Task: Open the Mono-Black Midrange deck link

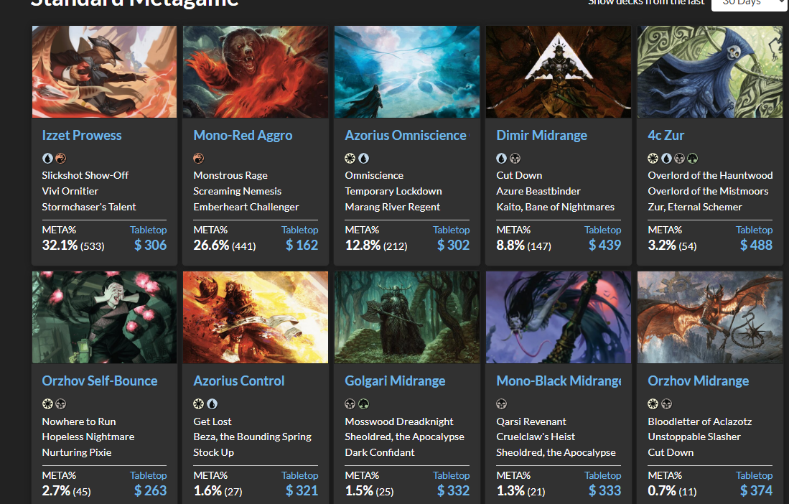Action: tap(559, 381)
